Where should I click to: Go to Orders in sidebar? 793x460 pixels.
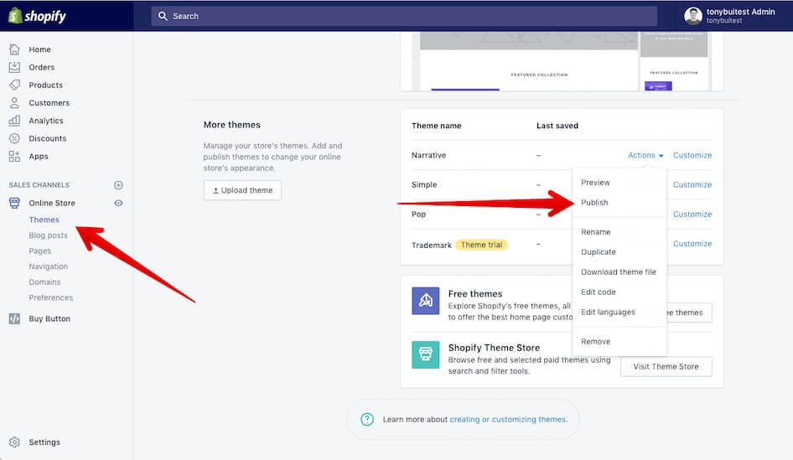pos(41,67)
